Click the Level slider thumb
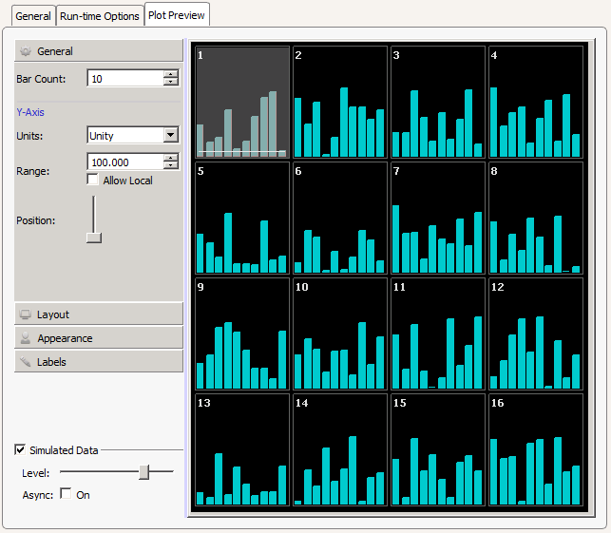Screen dimensions: 611x533 [144, 472]
